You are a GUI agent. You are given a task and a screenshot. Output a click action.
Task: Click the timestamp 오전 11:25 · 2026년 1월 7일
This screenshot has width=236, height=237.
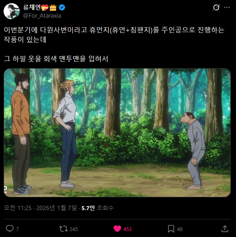coord(41,208)
